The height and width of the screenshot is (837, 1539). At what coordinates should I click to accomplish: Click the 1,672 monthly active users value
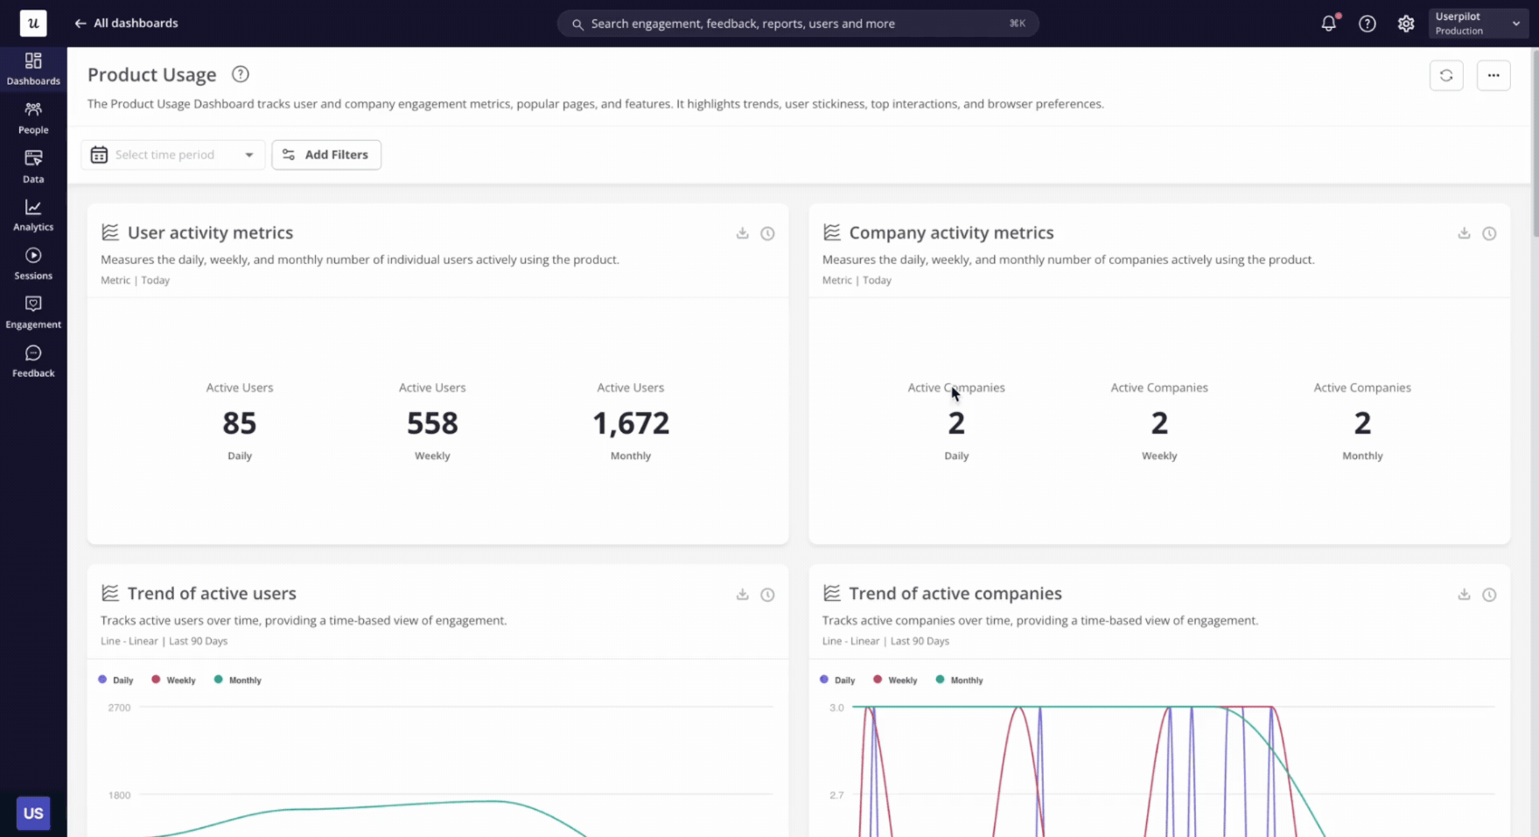tap(631, 423)
